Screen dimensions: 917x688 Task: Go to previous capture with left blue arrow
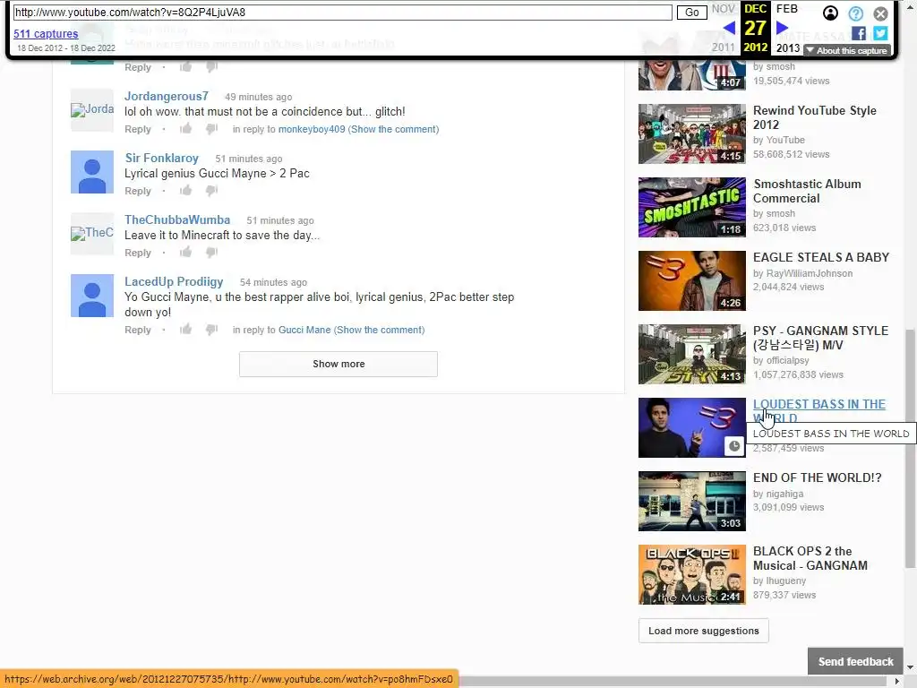[x=729, y=28]
